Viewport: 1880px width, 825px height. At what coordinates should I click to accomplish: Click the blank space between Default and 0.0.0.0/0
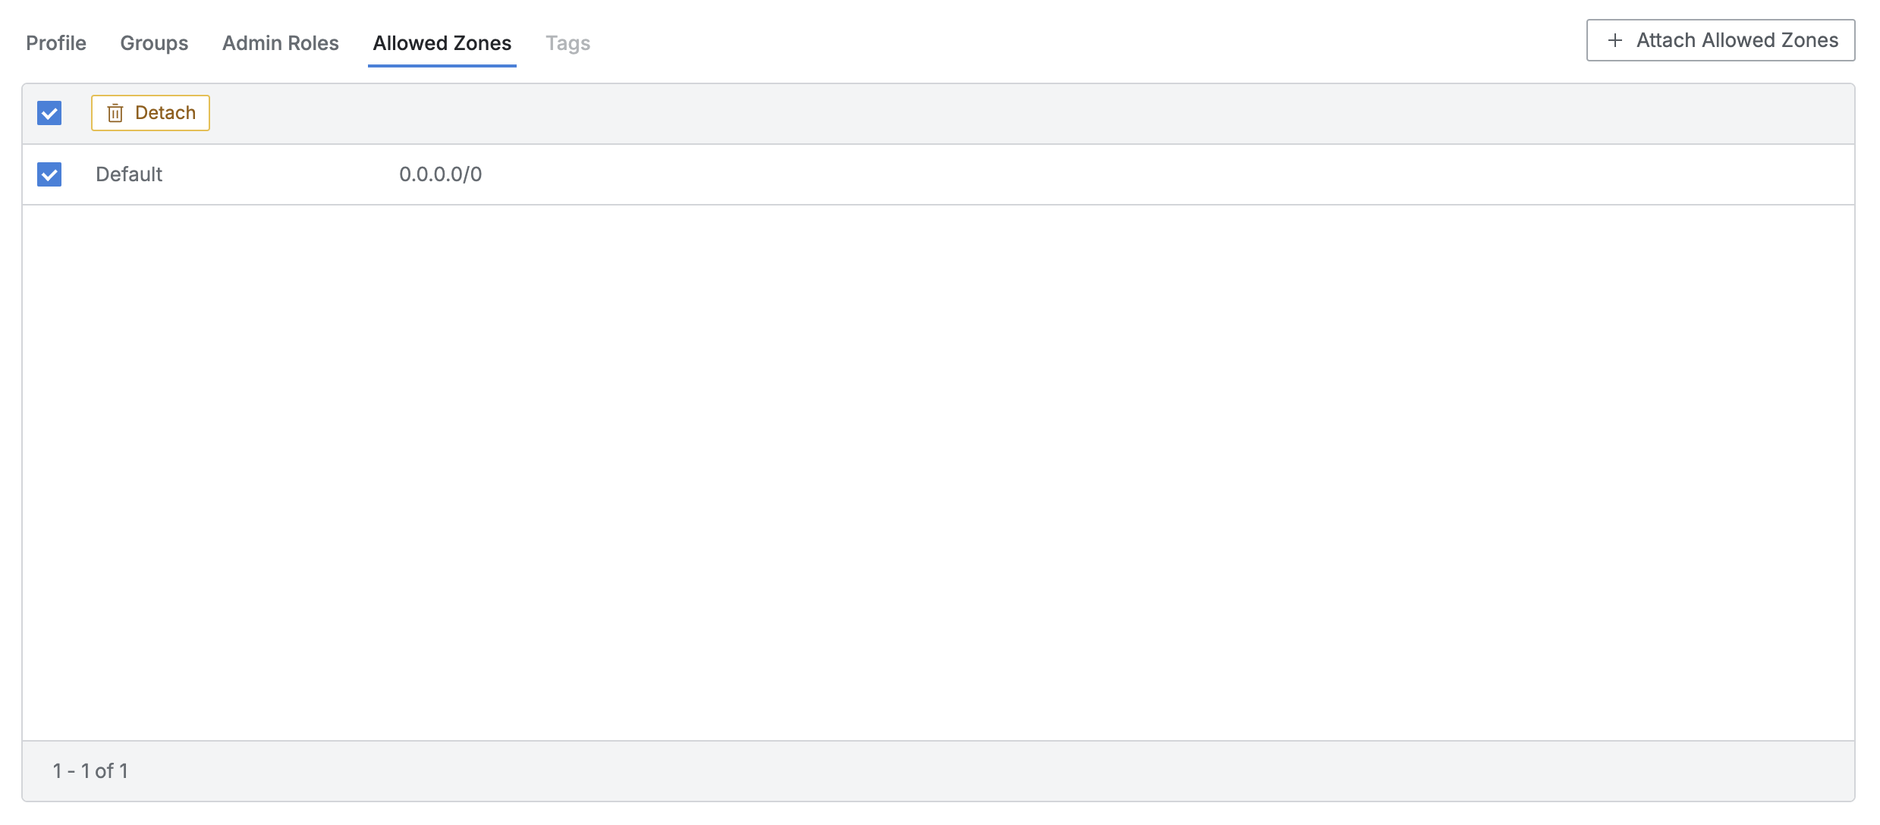pyautogui.click(x=281, y=174)
